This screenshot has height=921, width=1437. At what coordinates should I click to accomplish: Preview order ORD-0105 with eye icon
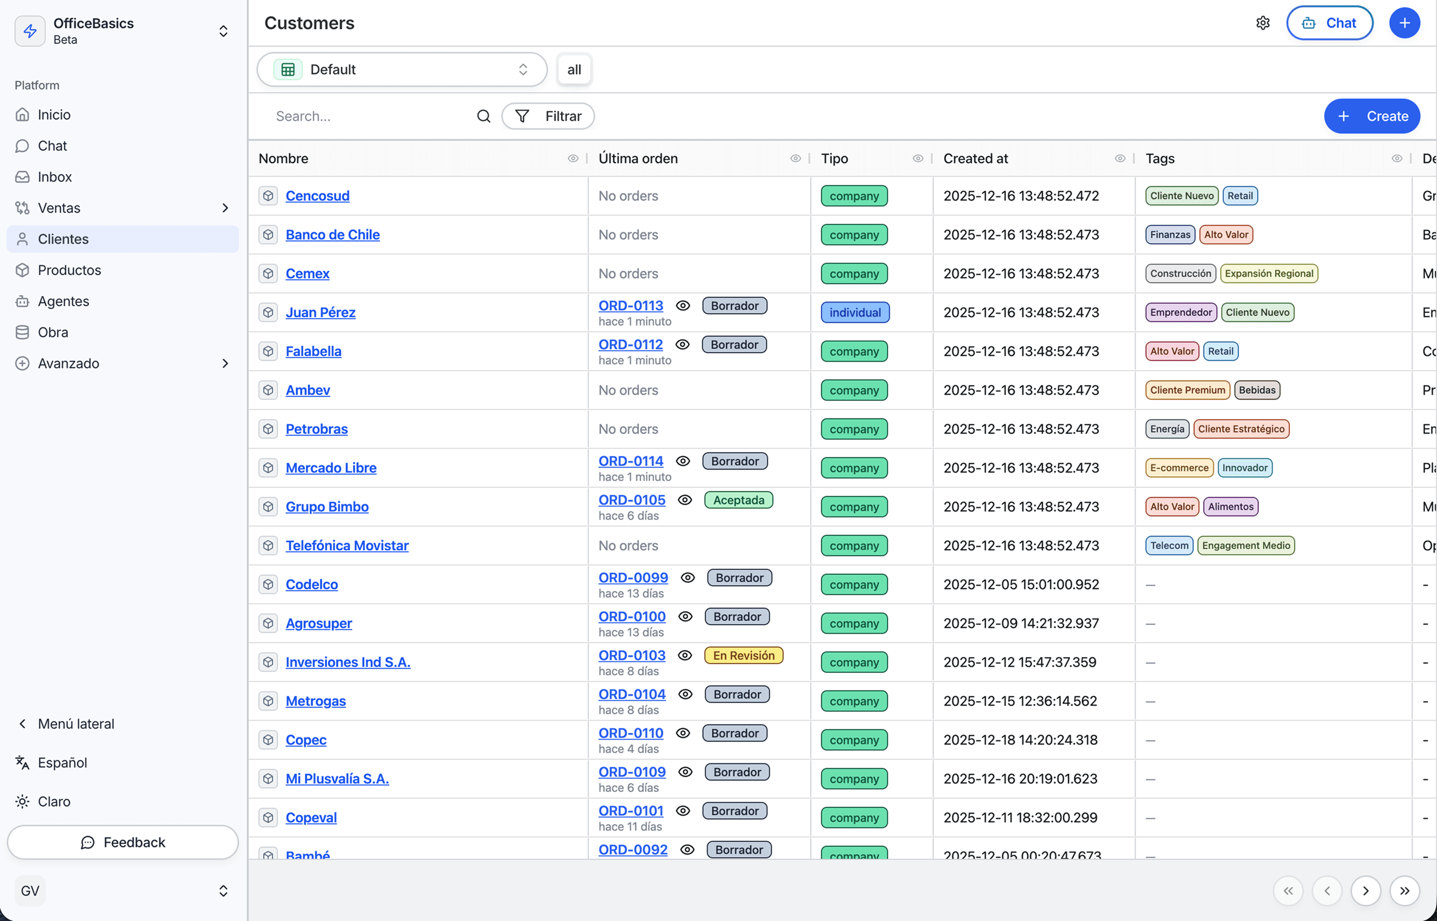coord(684,500)
